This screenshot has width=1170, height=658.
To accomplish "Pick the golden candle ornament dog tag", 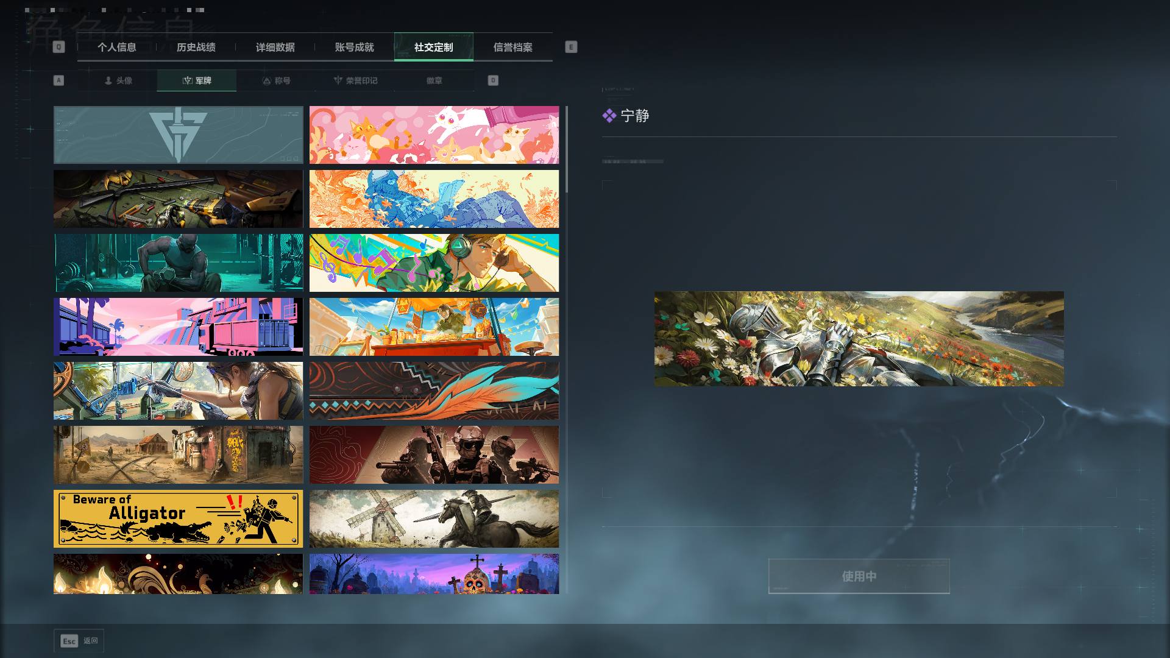I will pos(178,574).
